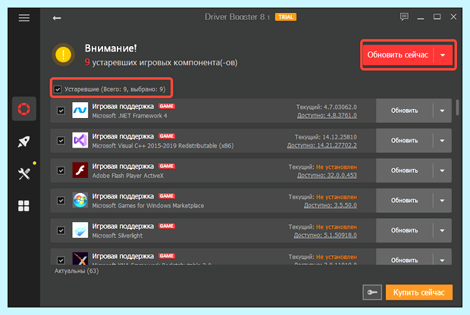This screenshot has width=470, height=315.
Task: Click GAME badge on Silverlight row
Action: 167,226
